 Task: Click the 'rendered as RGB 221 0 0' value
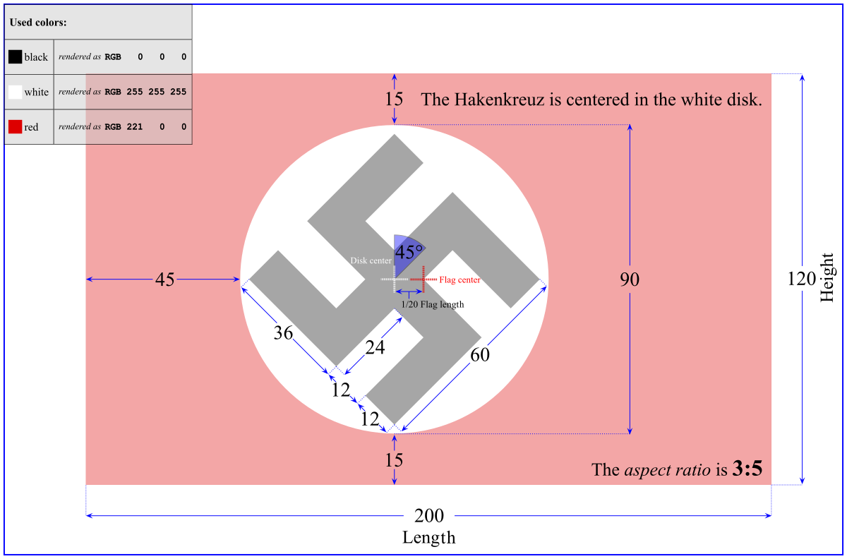(123, 127)
